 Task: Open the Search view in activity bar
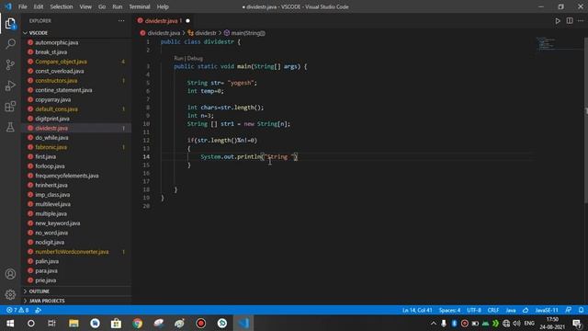pos(10,43)
